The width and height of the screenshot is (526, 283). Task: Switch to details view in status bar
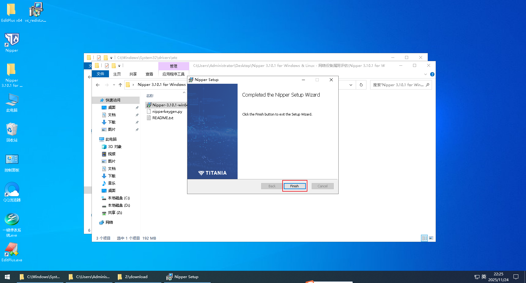click(424, 238)
